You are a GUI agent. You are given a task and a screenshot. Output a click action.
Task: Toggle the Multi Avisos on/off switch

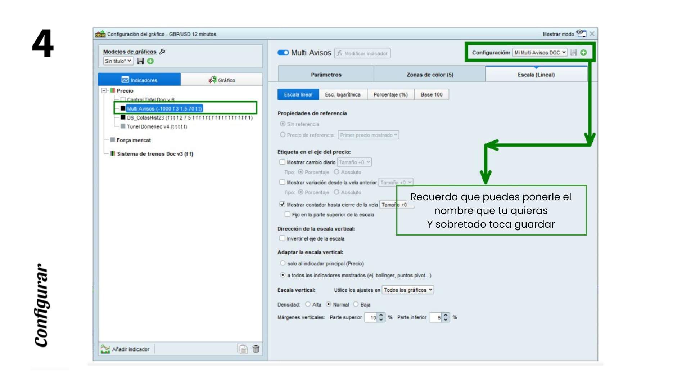(283, 53)
